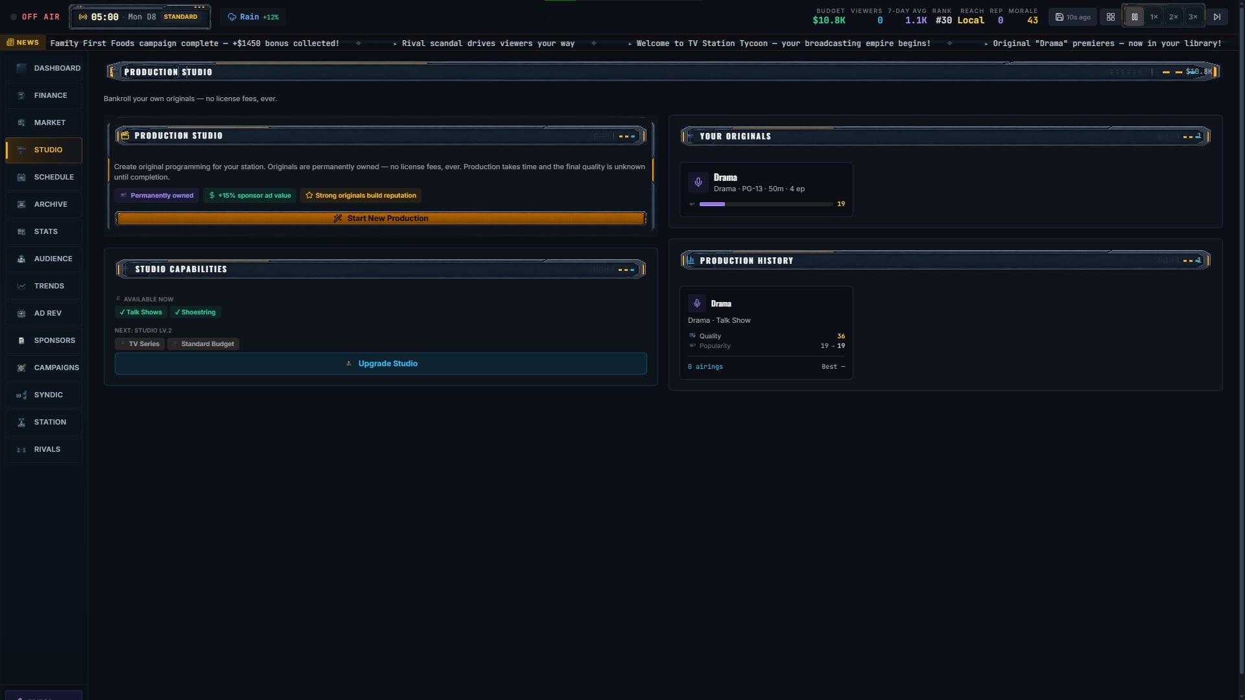Image resolution: width=1245 pixels, height=700 pixels.
Task: Click the Campaigns sidebar icon
Action: pyautogui.click(x=21, y=367)
